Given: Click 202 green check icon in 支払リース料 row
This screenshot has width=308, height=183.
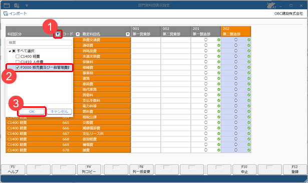Looking at the screenshot, I should pyautogui.click(x=249, y=133).
